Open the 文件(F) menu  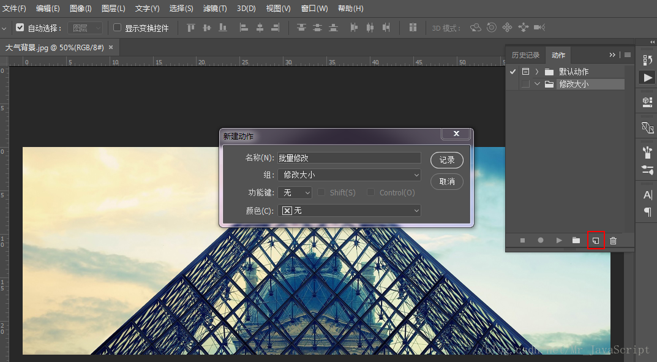point(14,9)
